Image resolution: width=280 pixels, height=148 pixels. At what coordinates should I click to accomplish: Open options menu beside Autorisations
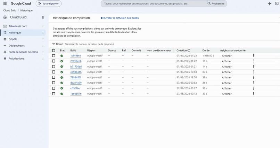pyautogui.click(x=43, y=59)
